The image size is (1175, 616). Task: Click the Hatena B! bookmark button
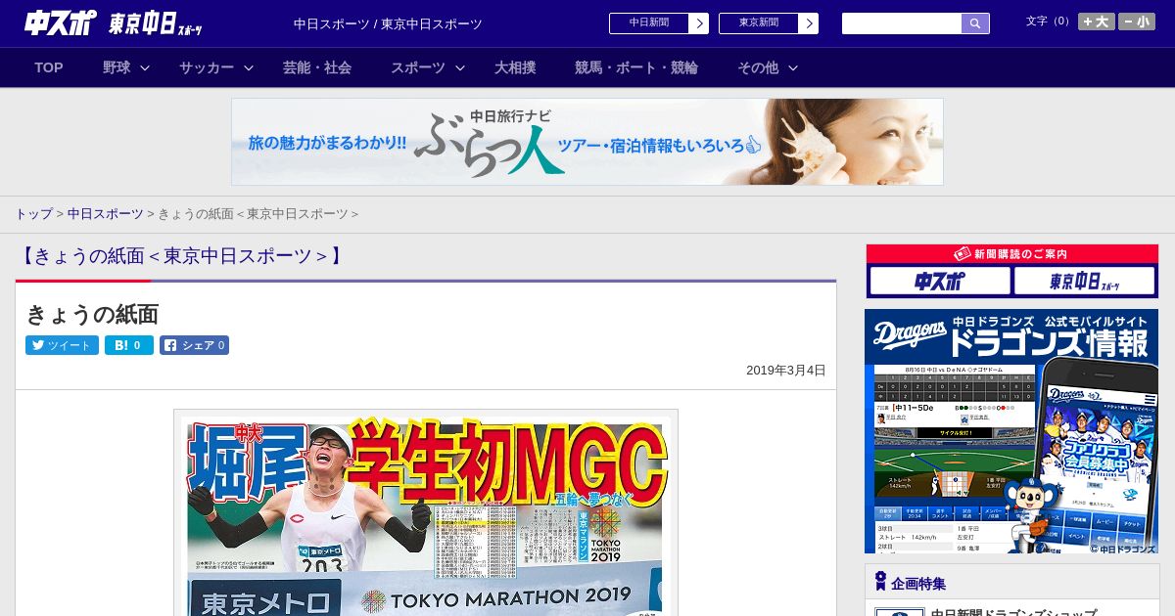(x=129, y=345)
